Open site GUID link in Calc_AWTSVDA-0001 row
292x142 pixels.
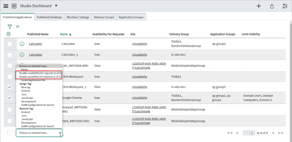(150, 66)
